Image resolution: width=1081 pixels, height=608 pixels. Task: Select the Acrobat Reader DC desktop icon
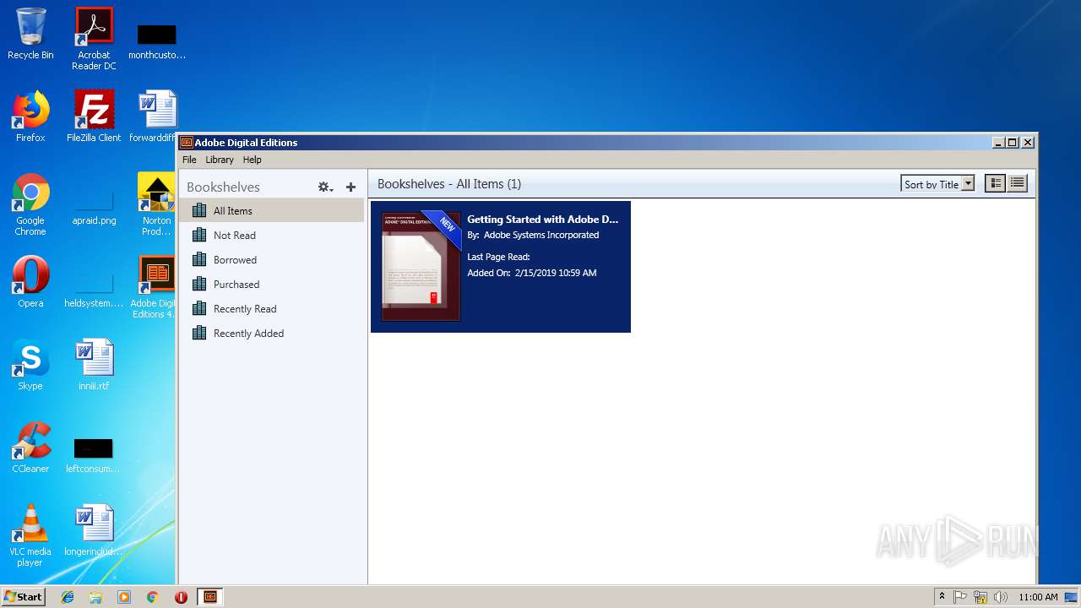coord(94,39)
